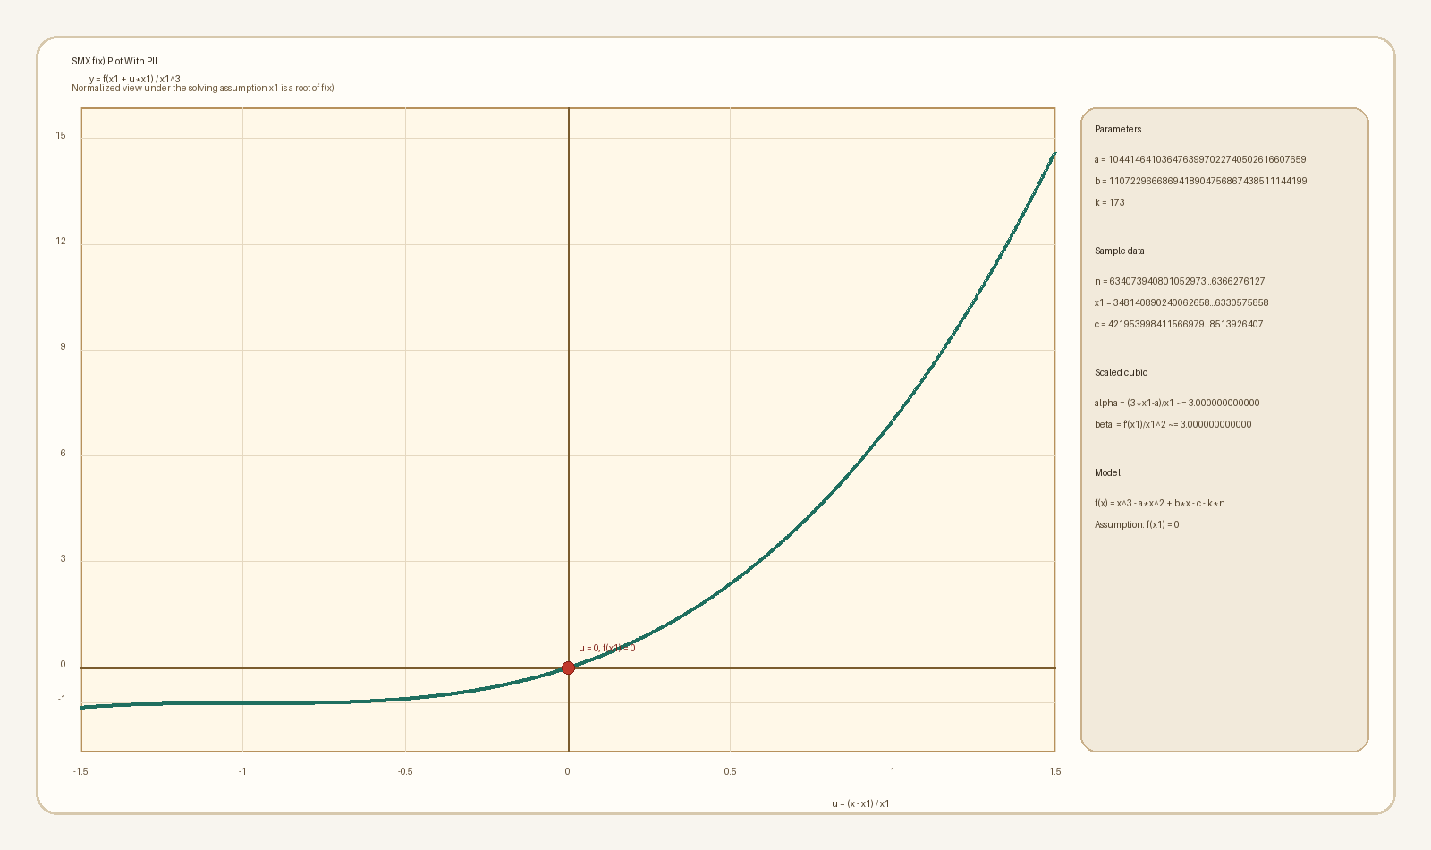Click the red root marker on the curve
Viewport: 1431px width, 850px height.
coord(568,667)
